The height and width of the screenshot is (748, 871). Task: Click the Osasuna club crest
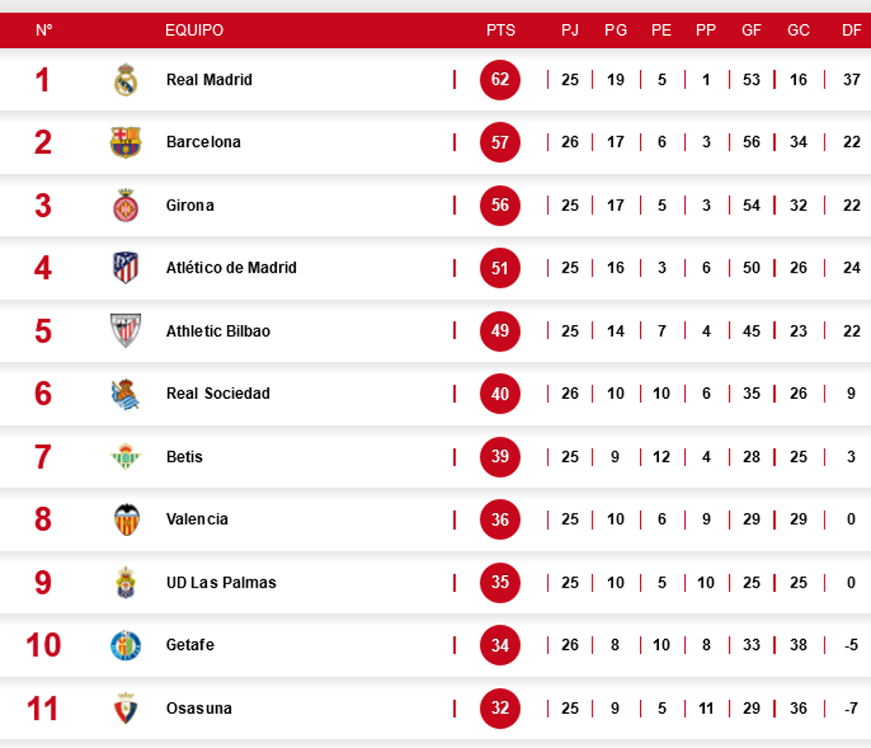click(125, 708)
